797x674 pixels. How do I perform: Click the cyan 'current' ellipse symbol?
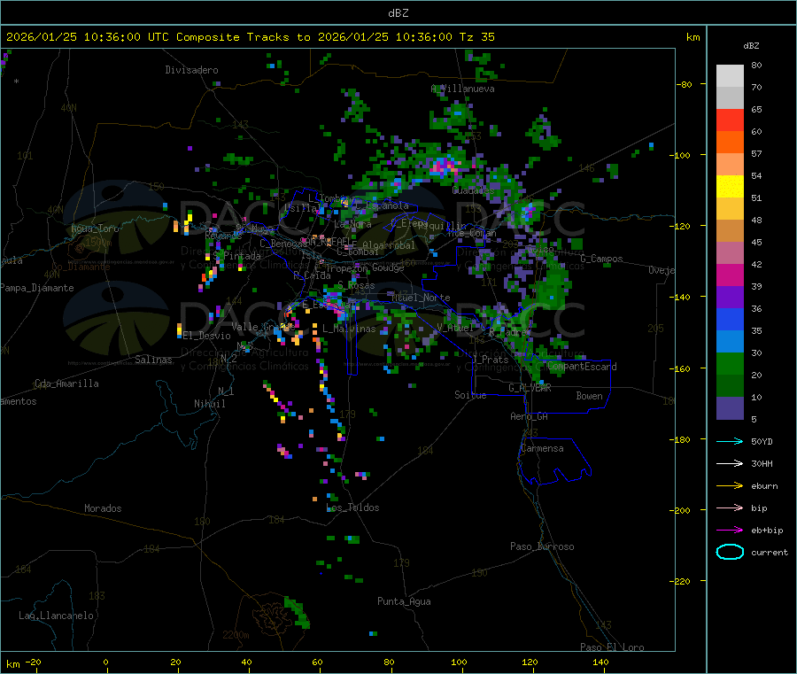pyautogui.click(x=730, y=552)
